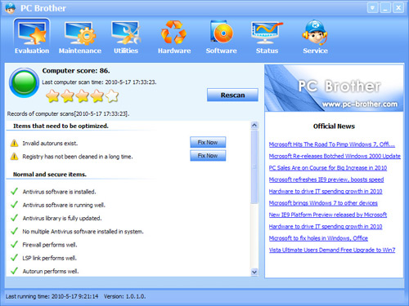Viewport: 409px width, 306px height.
Task: Click warning icon beside Invalid autoruns exist
Action: (14, 143)
